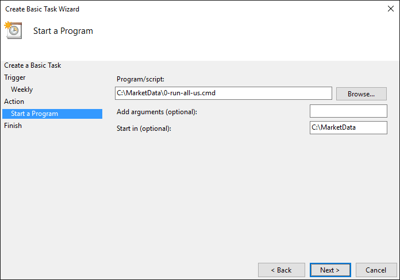Select Create a Basic Task step
400x280 pixels.
coord(32,65)
